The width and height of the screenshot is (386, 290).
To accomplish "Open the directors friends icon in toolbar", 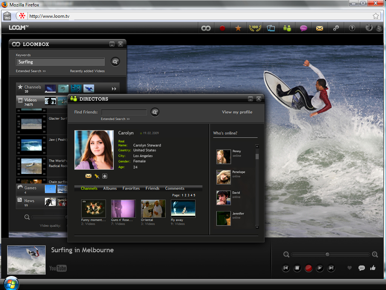I will 287,28.
